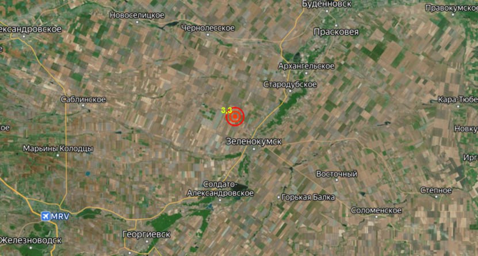Select the Восточный settlement label

click(336, 174)
